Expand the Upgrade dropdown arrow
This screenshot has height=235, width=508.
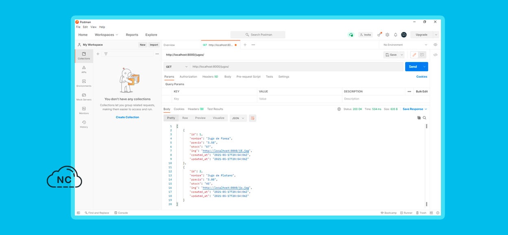[436, 35]
